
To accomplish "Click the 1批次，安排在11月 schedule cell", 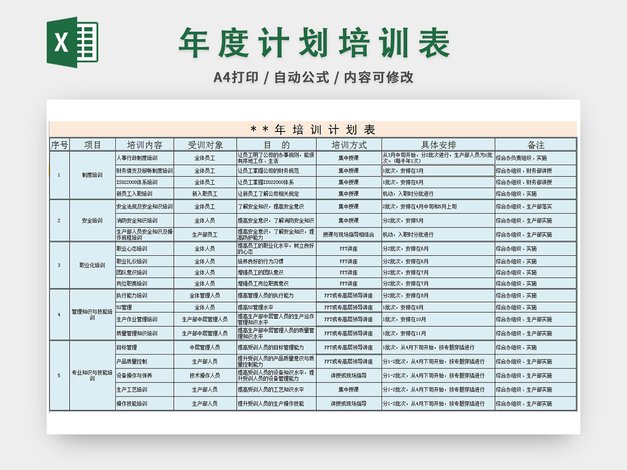I will (x=438, y=334).
